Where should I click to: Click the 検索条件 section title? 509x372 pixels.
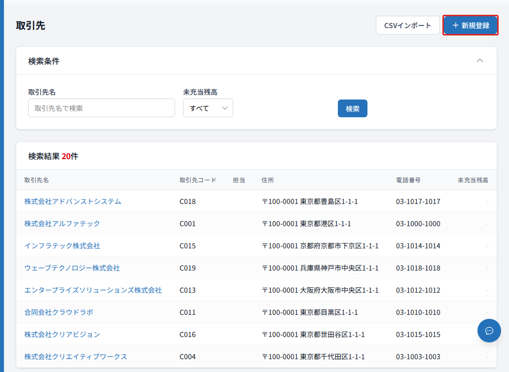(x=44, y=61)
